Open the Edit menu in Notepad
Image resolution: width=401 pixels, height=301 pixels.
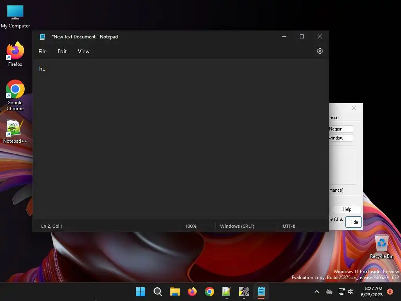(62, 51)
